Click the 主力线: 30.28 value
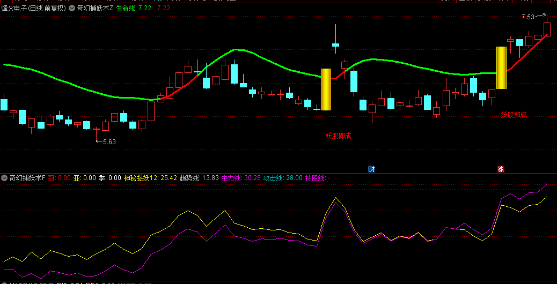The height and width of the screenshot is (284, 557). tap(241, 177)
